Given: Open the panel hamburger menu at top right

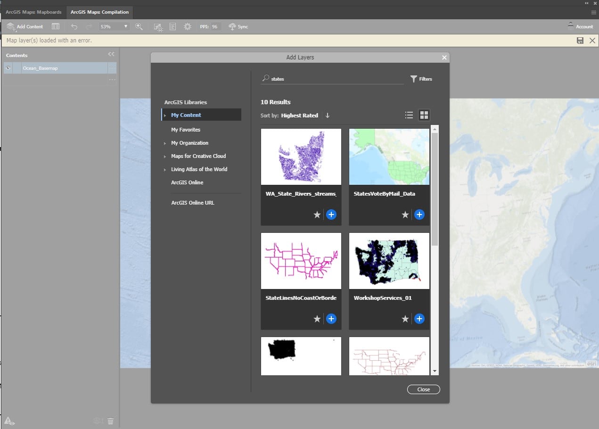Looking at the screenshot, I should coord(594,12).
